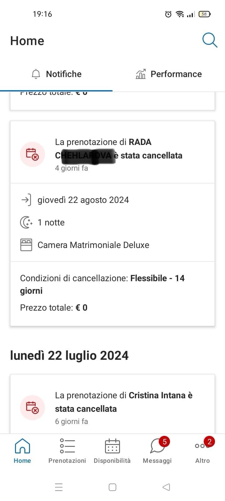
Task: Tap the check-in arrow icon
Action: [x=26, y=200]
